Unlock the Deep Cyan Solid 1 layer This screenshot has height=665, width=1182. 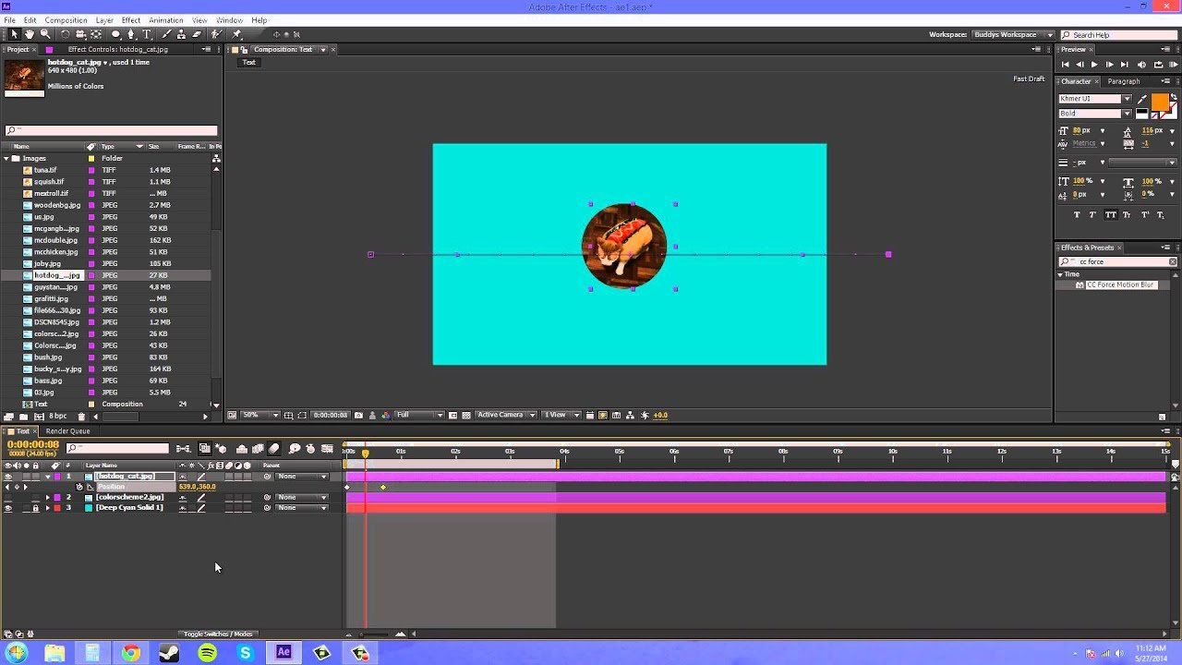pyautogui.click(x=36, y=507)
